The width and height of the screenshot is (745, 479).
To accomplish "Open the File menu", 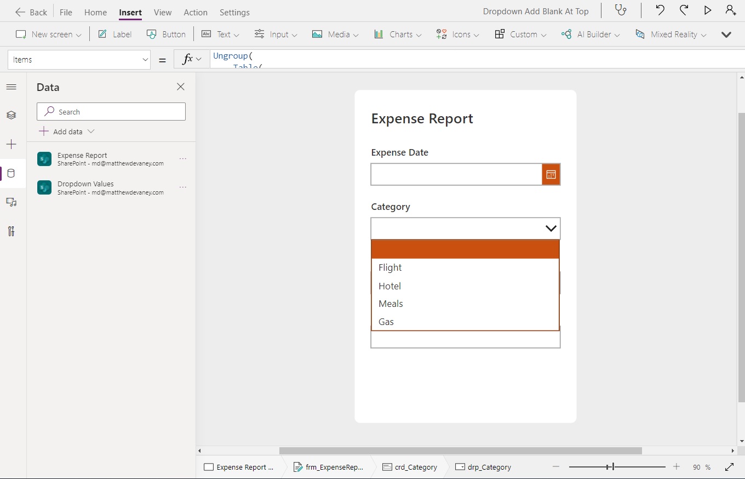I will click(x=66, y=12).
